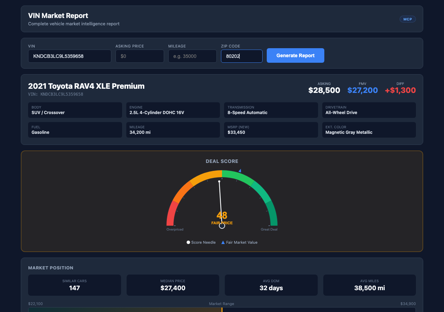
Task: Click the Avg DOM card 32 days
Action: pyautogui.click(x=271, y=285)
